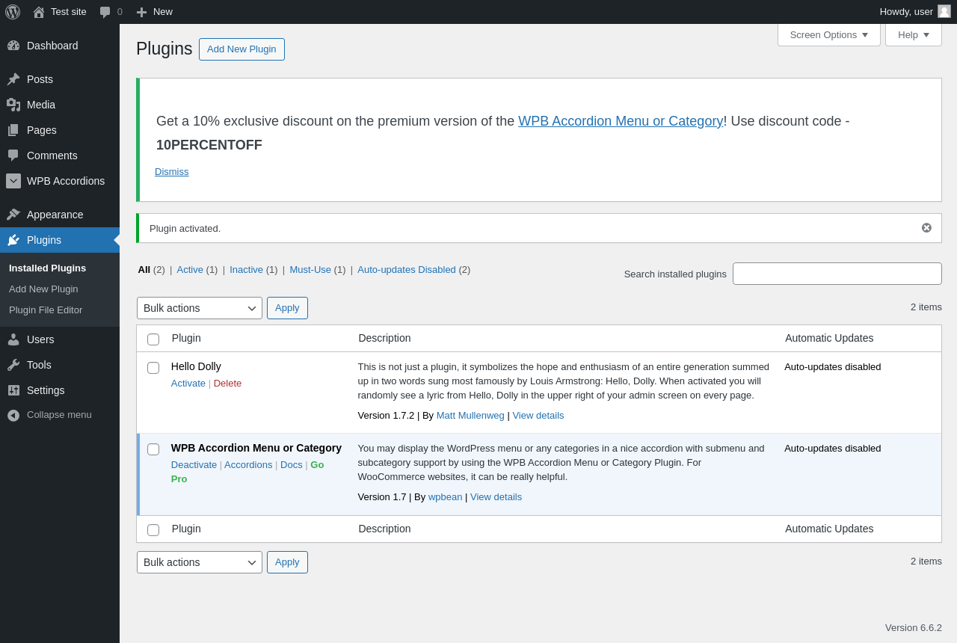Click the home icon beside Test site
This screenshot has height=643, width=957.
click(39, 12)
